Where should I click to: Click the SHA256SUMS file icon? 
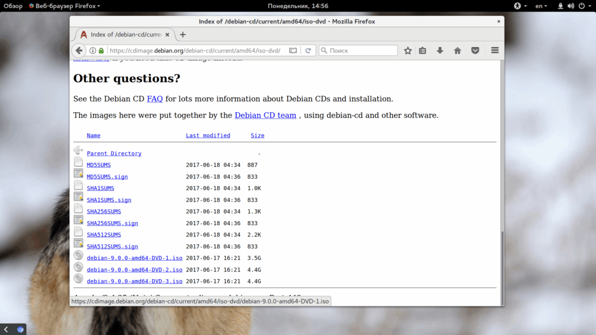pos(79,208)
